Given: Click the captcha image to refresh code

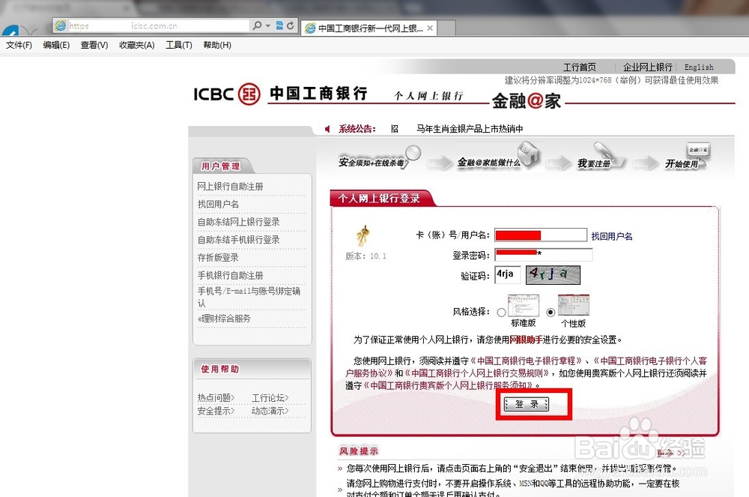Looking at the screenshot, I should [554, 275].
